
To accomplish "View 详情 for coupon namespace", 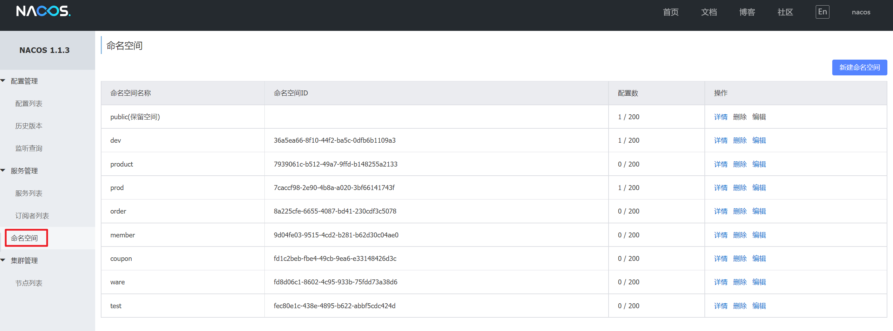I will click(x=721, y=258).
